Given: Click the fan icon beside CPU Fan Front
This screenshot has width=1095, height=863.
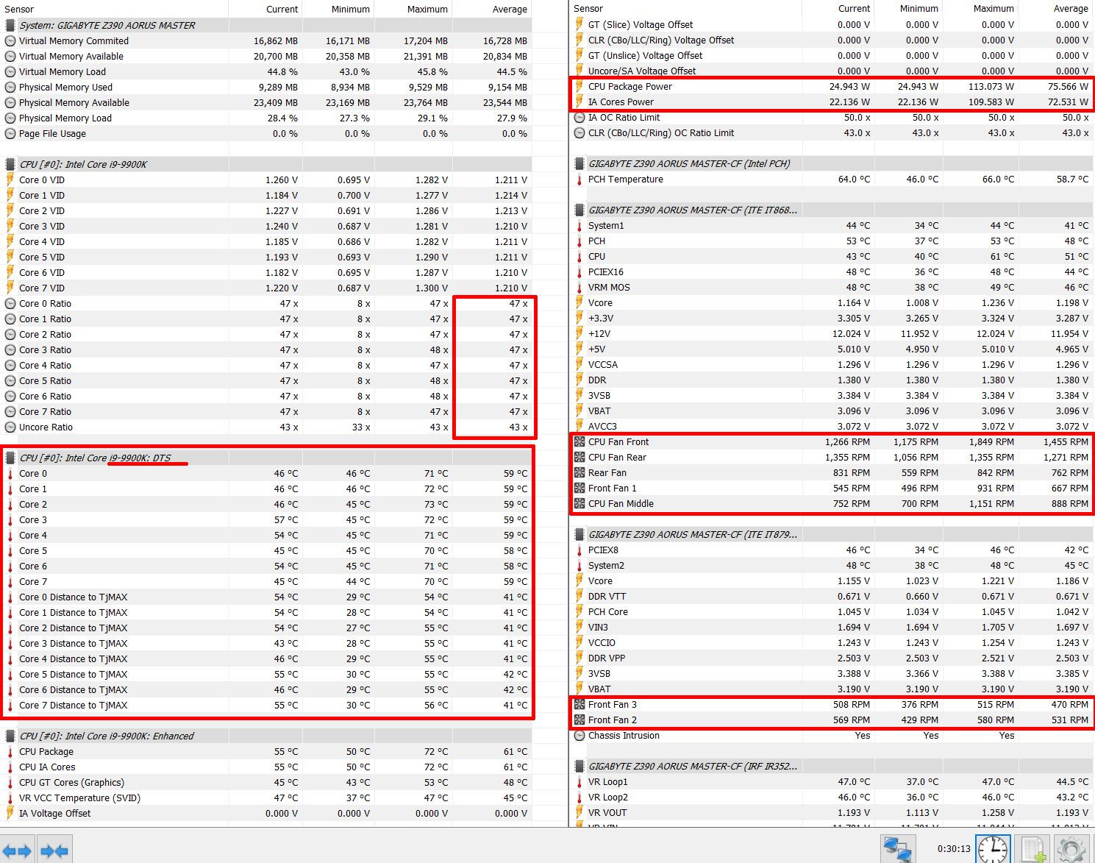Looking at the screenshot, I should pyautogui.click(x=579, y=441).
